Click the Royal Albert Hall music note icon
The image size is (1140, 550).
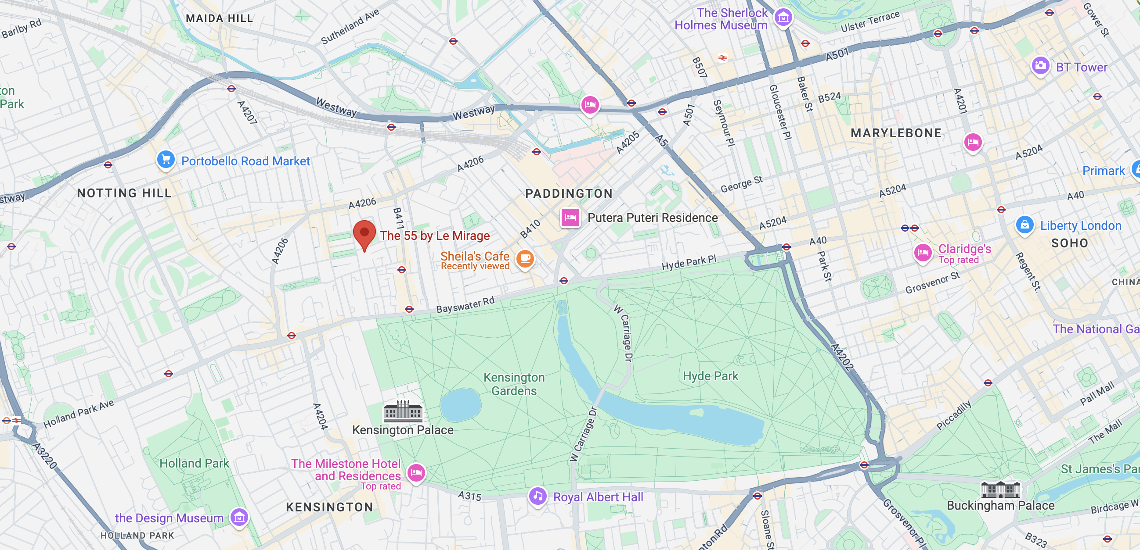(x=538, y=496)
